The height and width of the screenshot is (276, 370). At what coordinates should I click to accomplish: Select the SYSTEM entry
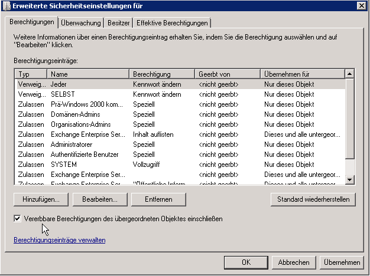point(180,165)
